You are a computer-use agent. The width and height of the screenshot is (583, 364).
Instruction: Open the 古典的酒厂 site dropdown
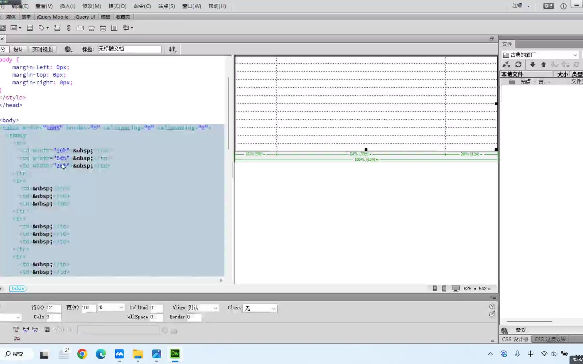point(540,55)
